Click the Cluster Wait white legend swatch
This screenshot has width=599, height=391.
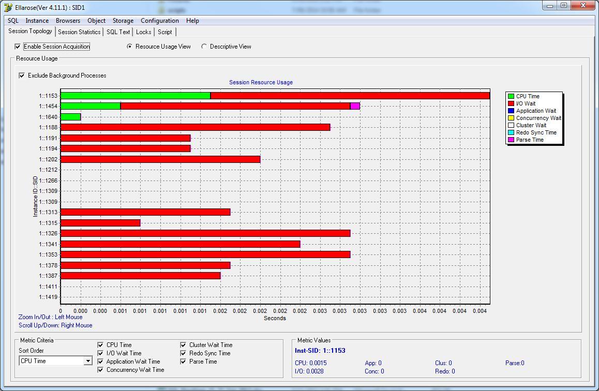pos(511,125)
